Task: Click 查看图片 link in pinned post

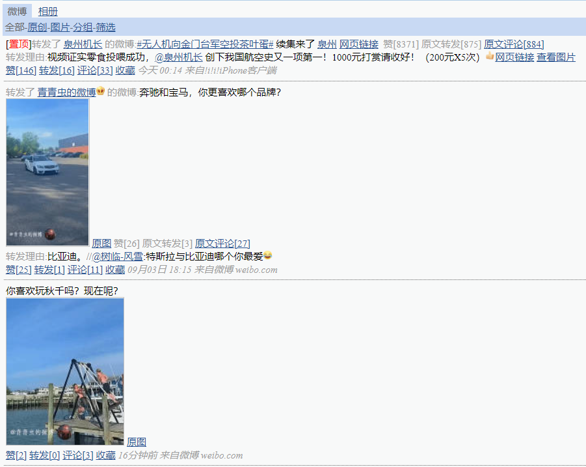Action: (556, 57)
